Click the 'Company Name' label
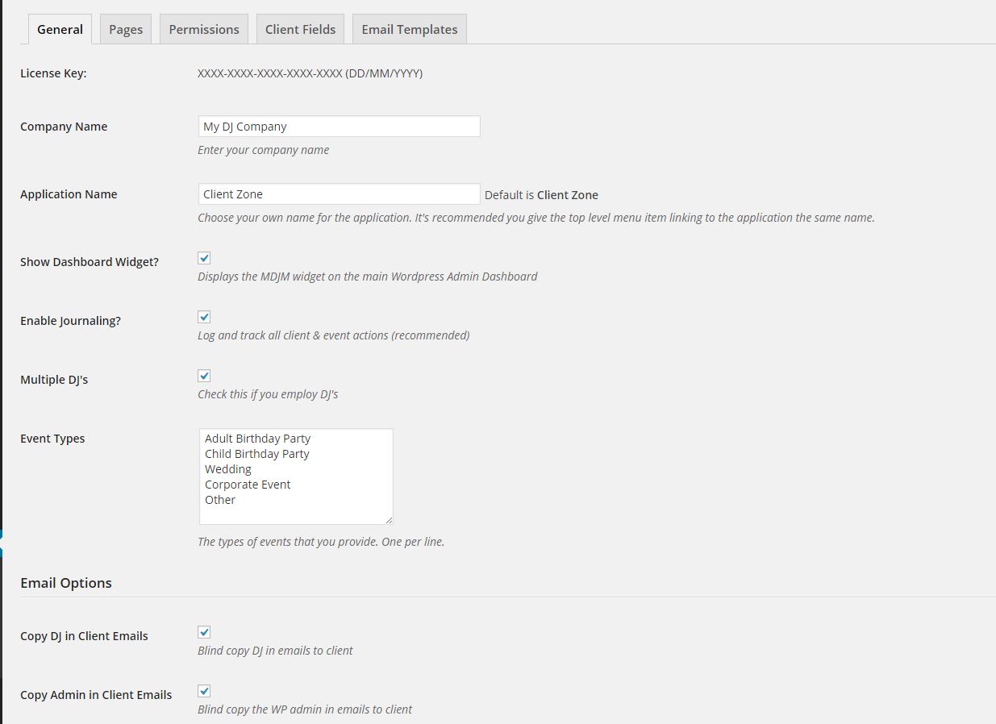996x724 pixels. (x=64, y=127)
